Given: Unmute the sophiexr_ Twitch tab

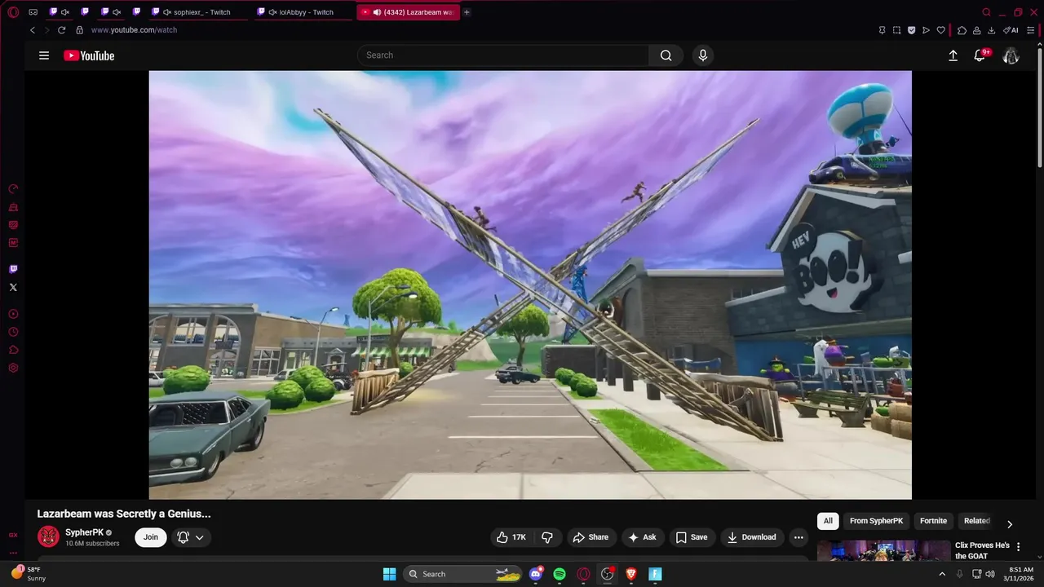Looking at the screenshot, I should [167, 12].
